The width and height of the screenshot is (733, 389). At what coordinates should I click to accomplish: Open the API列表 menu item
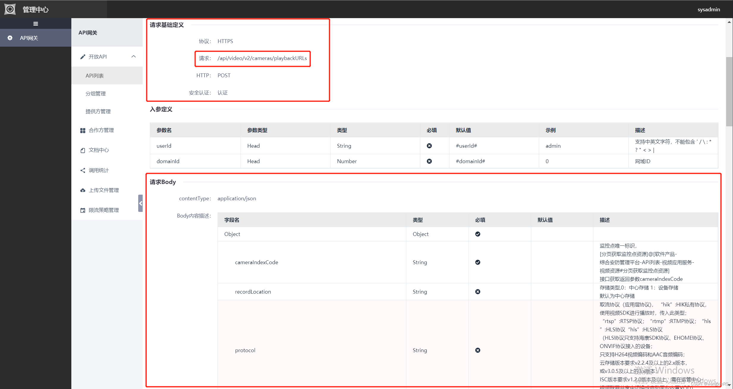(x=95, y=76)
